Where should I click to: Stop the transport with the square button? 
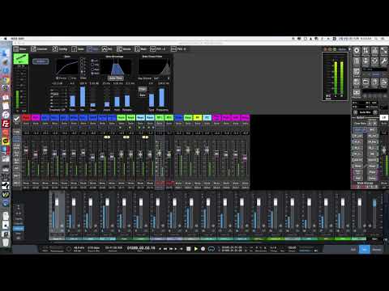[189, 249]
